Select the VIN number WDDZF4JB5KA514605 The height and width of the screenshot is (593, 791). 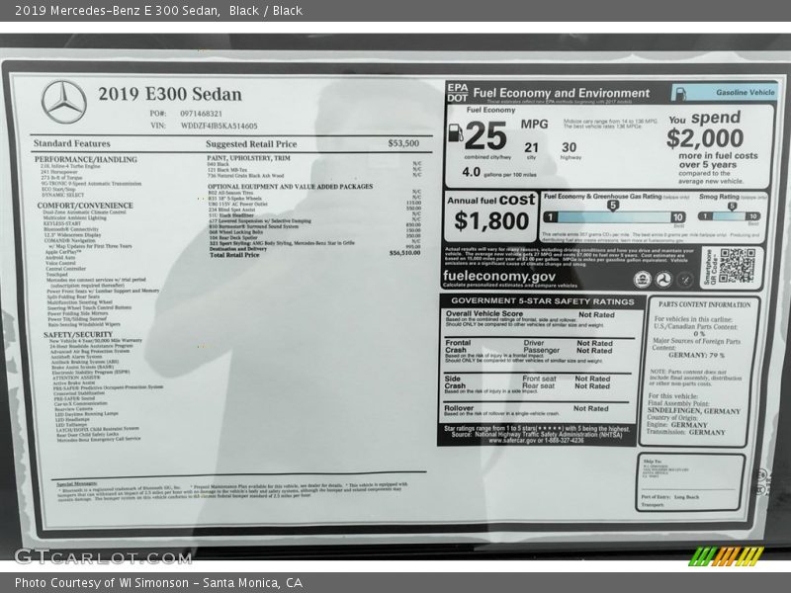[219, 126]
